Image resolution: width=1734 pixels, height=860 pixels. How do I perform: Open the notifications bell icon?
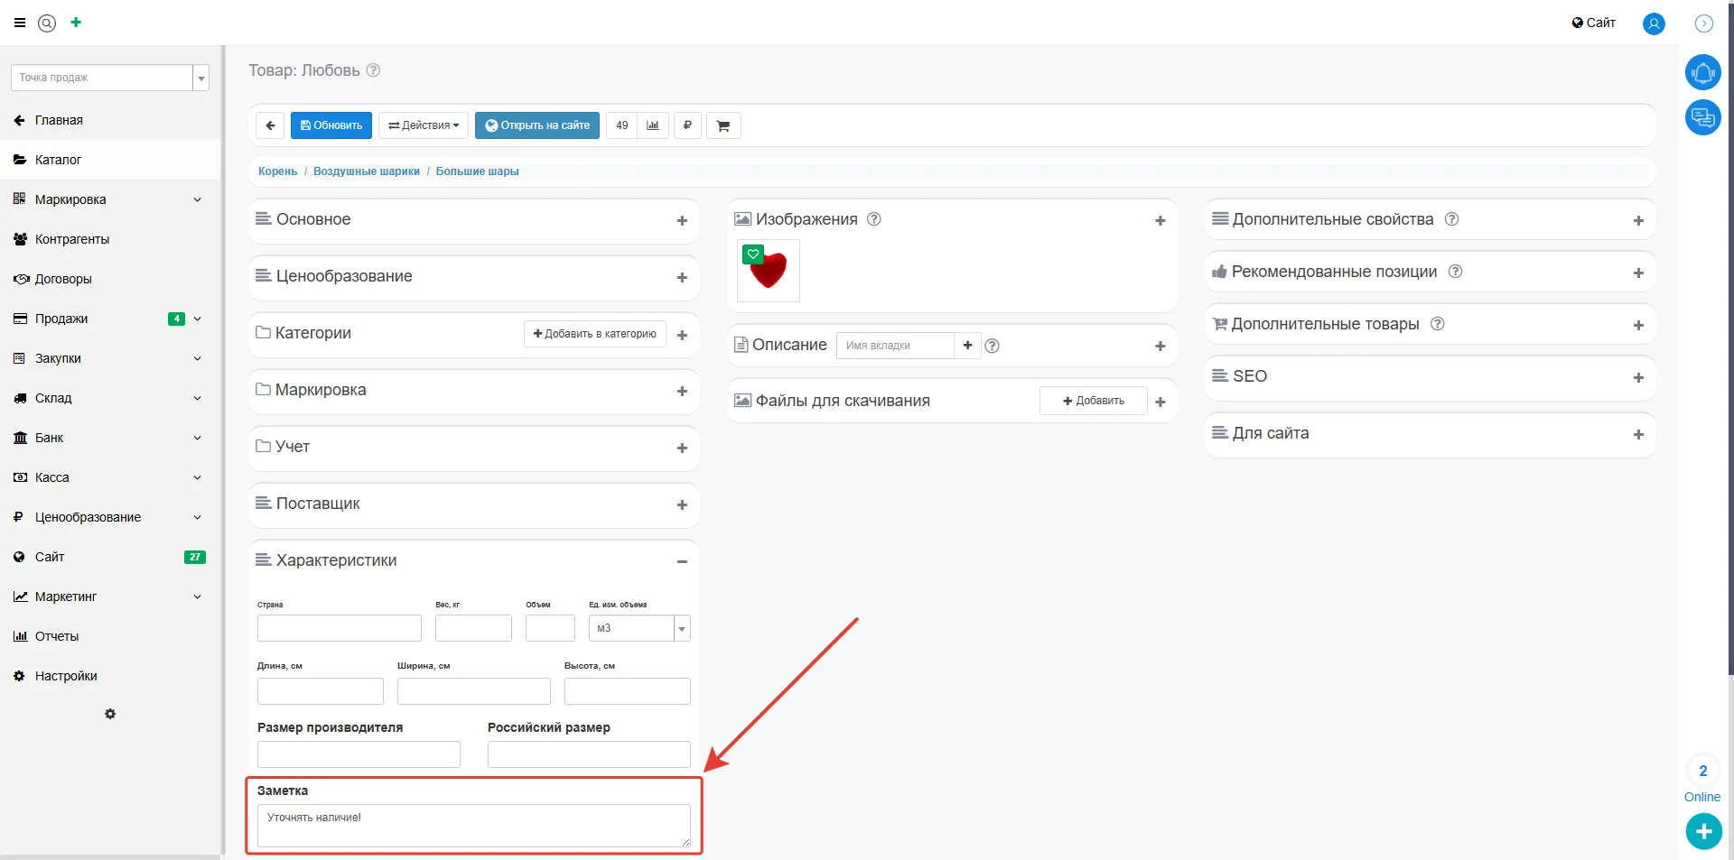pyautogui.click(x=1702, y=72)
